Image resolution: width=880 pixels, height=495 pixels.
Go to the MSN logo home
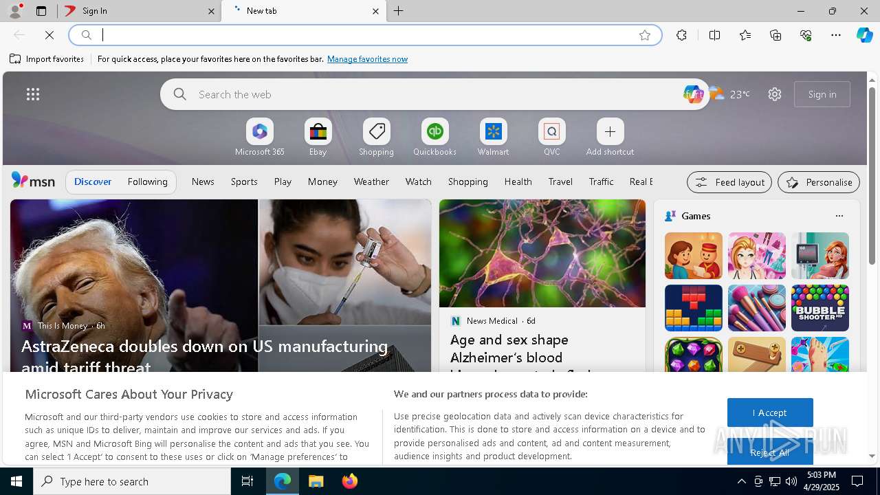pyautogui.click(x=33, y=181)
